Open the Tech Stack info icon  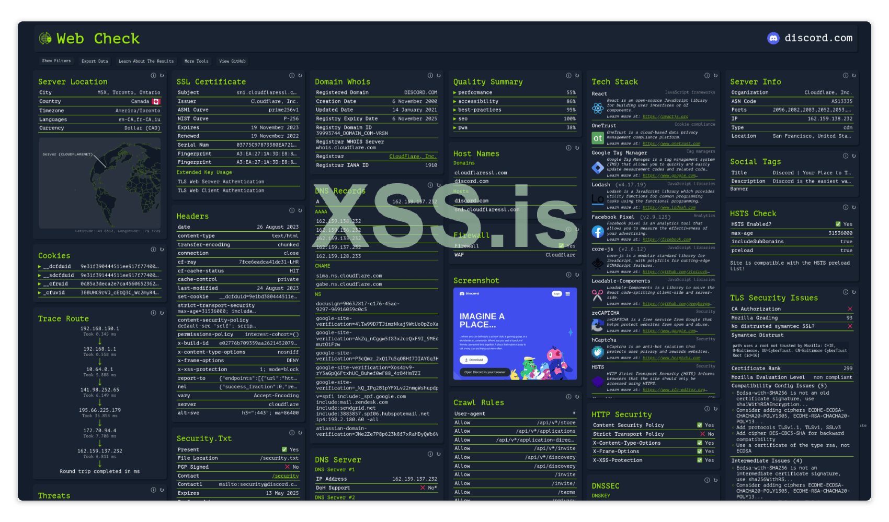[707, 76]
